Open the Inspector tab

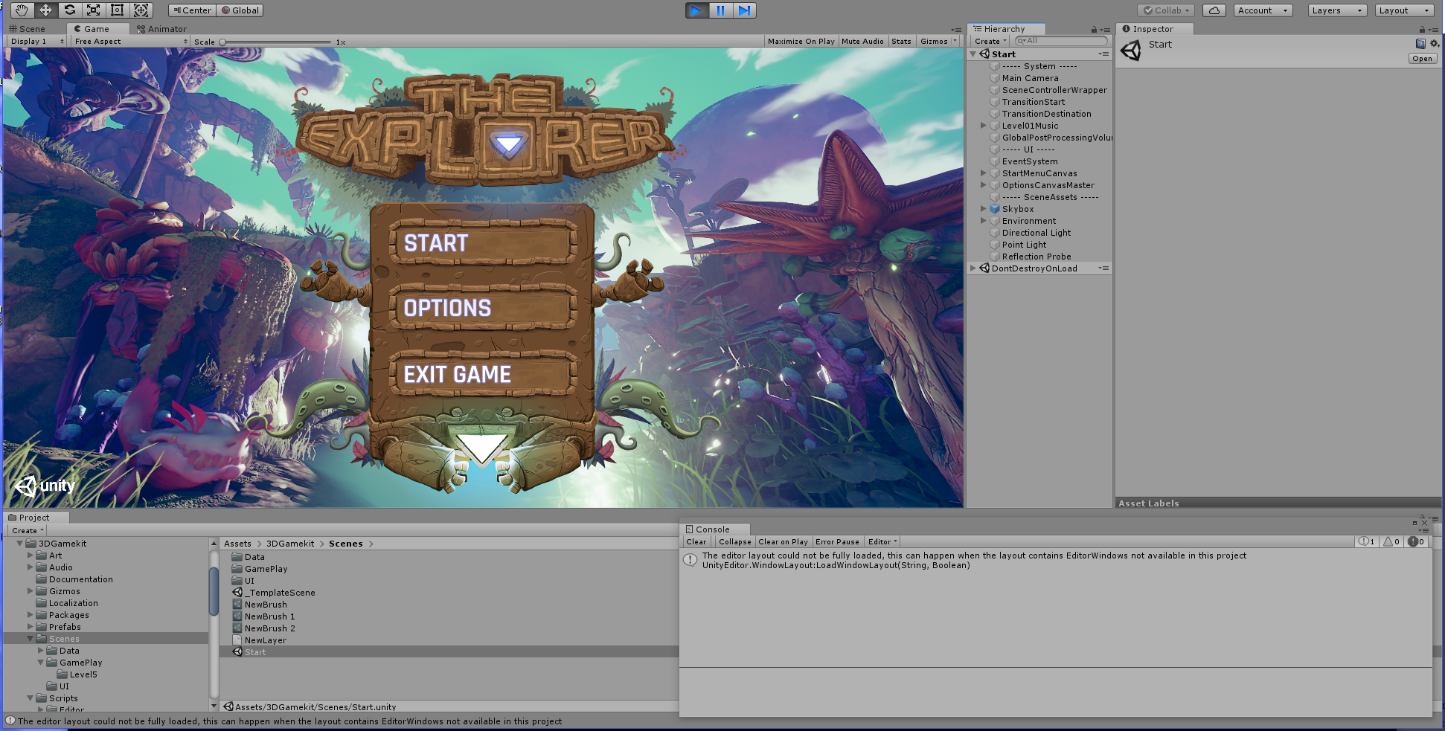click(x=1153, y=29)
